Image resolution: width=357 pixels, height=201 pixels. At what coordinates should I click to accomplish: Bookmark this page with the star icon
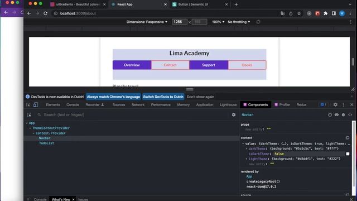[299, 13]
